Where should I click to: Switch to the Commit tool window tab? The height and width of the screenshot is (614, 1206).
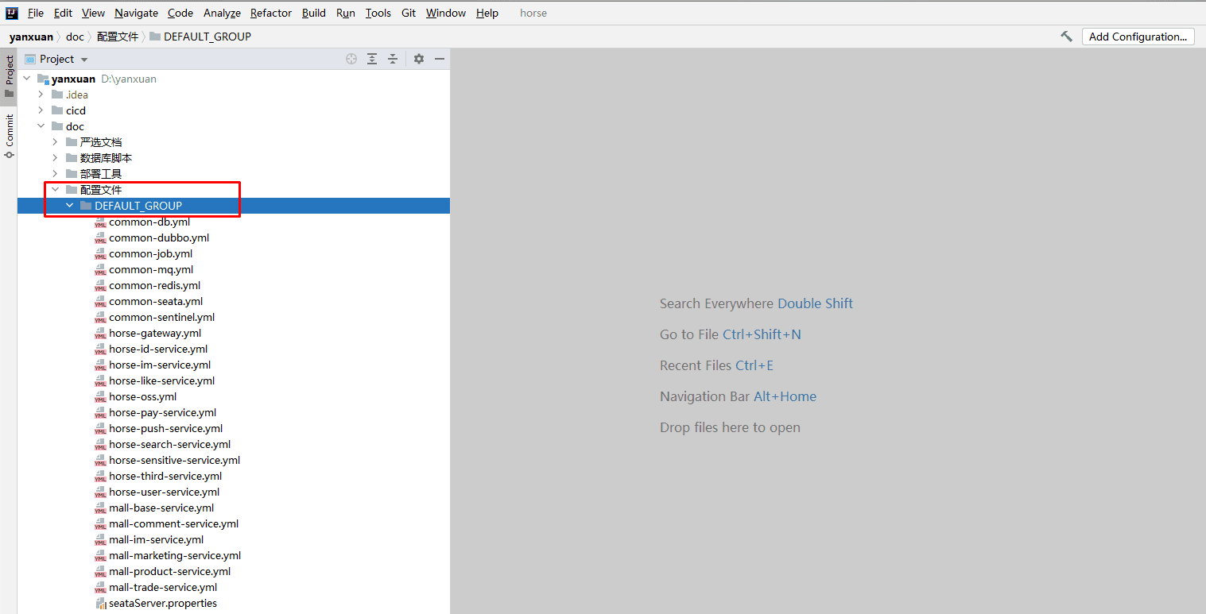(x=9, y=136)
